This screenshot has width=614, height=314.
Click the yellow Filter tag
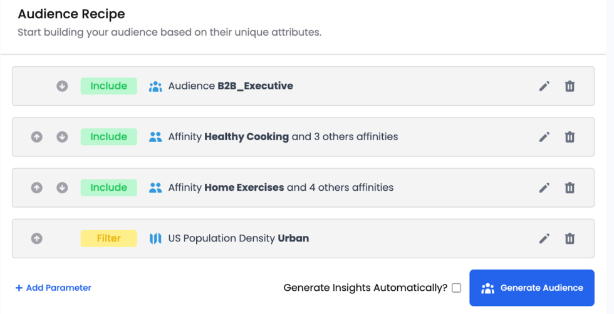(108, 238)
